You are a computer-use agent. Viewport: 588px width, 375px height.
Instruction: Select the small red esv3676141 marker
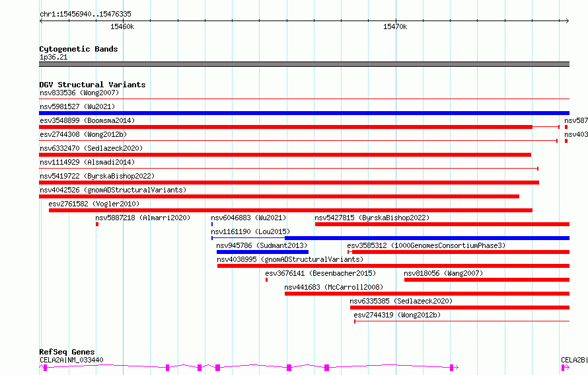point(267,280)
